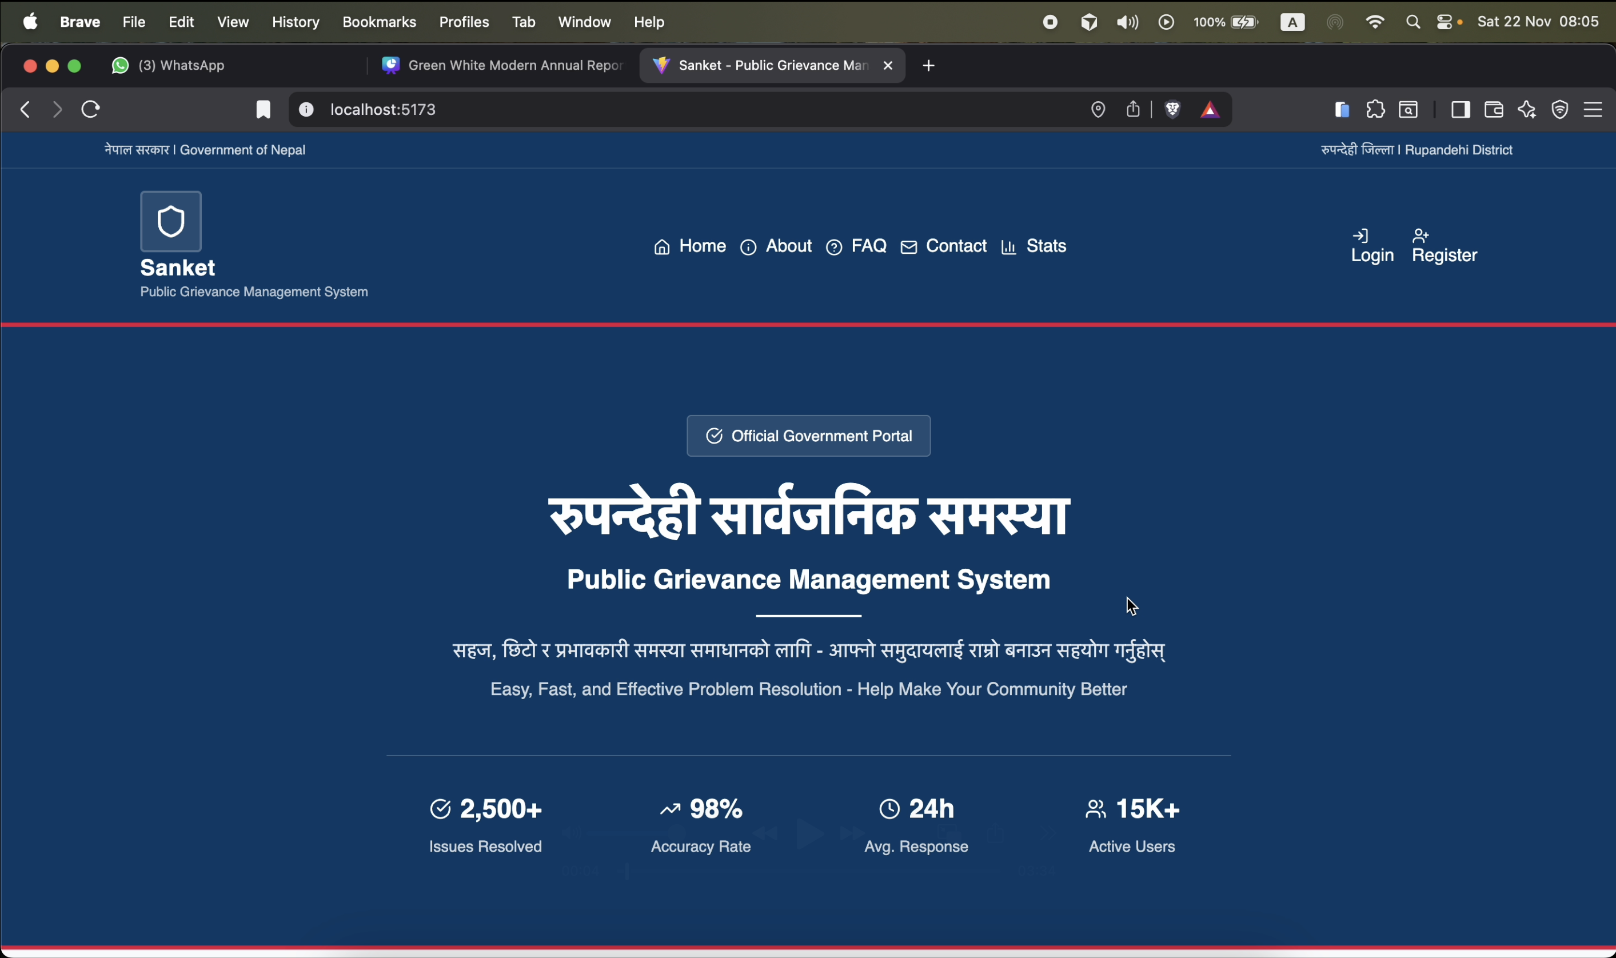Open Brave Wallet icon
1616x958 pixels.
point(1493,110)
